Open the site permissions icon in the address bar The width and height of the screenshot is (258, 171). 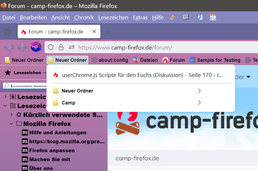72,47
